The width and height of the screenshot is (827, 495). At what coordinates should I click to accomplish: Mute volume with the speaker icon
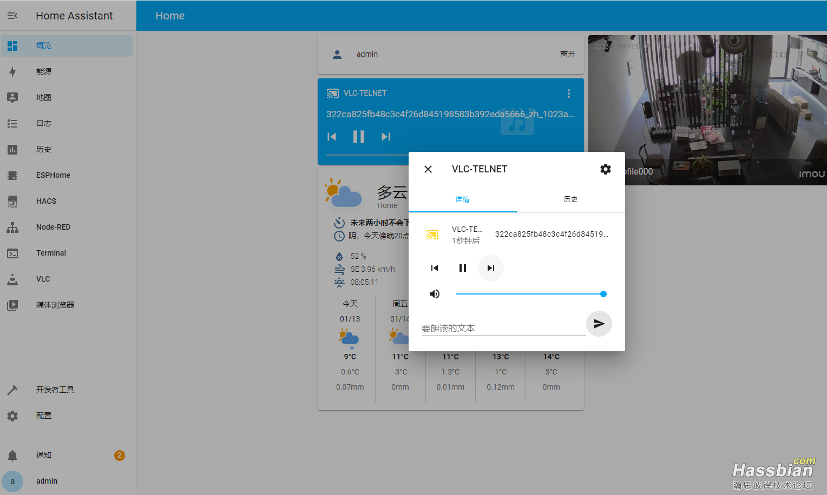(x=435, y=294)
